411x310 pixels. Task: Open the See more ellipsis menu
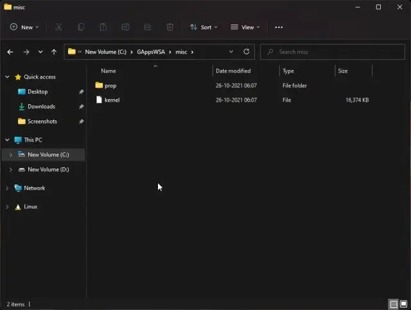(x=279, y=27)
